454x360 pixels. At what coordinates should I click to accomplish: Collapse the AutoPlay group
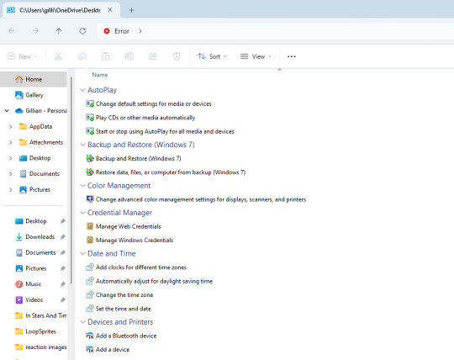(82, 90)
